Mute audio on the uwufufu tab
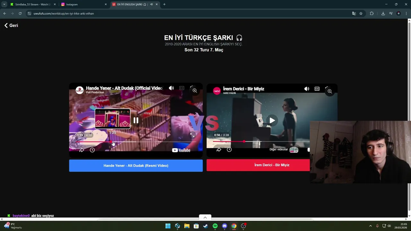The width and height of the screenshot is (411, 231). coord(152,4)
